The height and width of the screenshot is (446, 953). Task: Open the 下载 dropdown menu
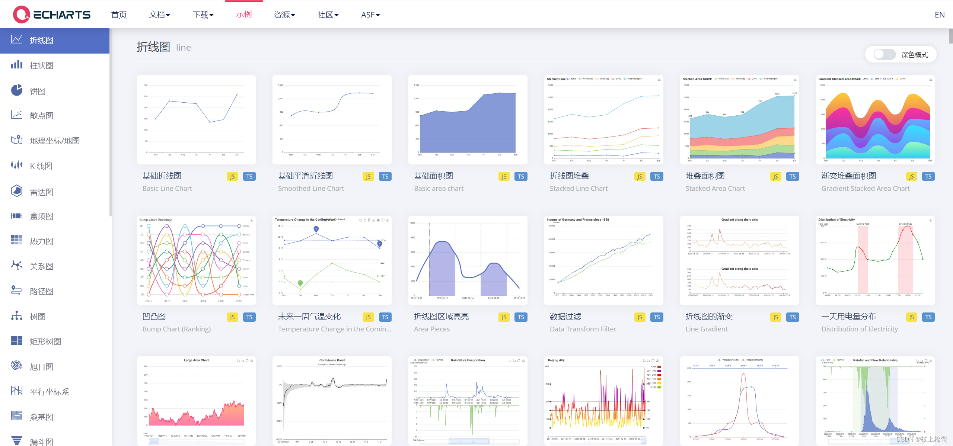pyautogui.click(x=203, y=15)
